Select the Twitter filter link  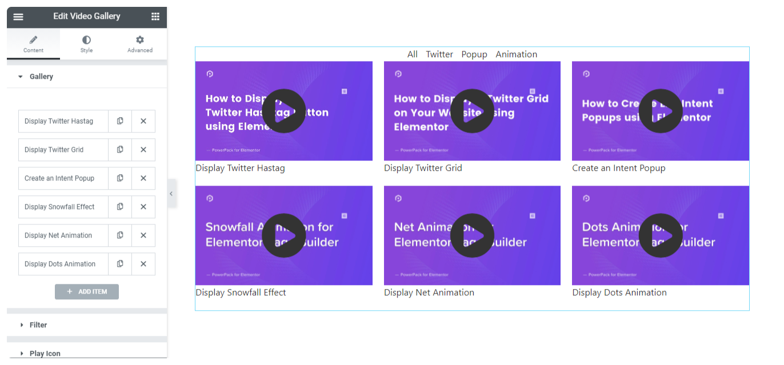point(439,54)
